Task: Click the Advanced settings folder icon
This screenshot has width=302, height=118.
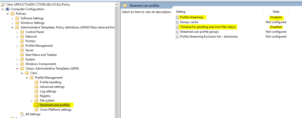Action: 37,87
